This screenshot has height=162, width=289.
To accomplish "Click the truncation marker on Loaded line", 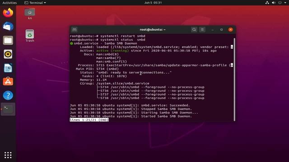I will 232,47.
